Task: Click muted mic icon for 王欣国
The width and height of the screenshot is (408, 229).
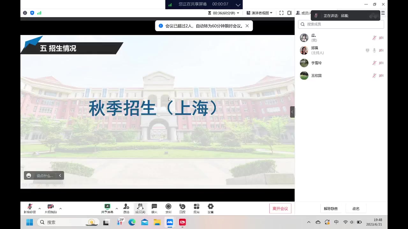Action: pyautogui.click(x=374, y=75)
